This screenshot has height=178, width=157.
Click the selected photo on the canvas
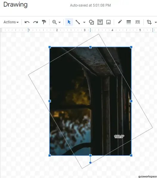90,101
